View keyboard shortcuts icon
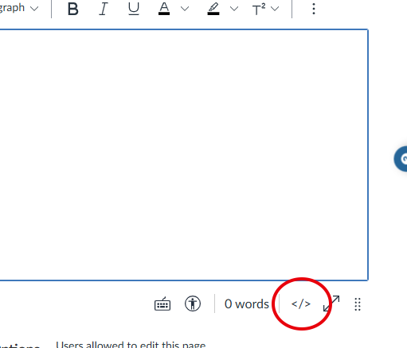Image resolution: width=407 pixels, height=348 pixels. click(162, 304)
